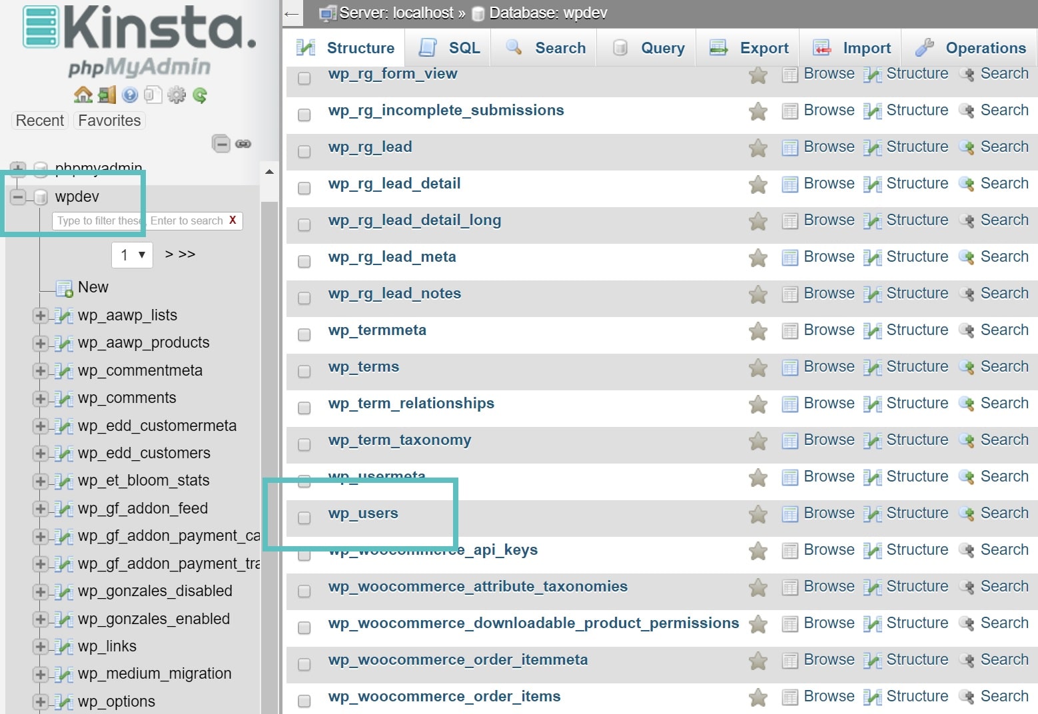Expand the wp_options tree node
Screen dimensions: 1038x714
(x=41, y=702)
